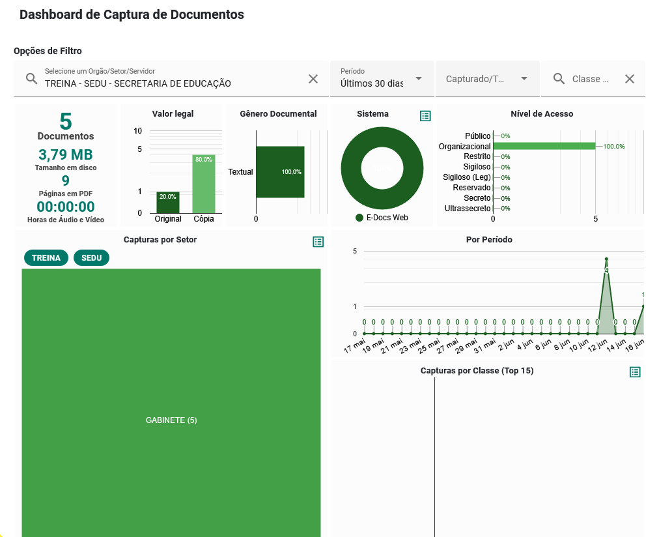
Task: Select the TREINA breadcrumb chip
Action: click(46, 258)
